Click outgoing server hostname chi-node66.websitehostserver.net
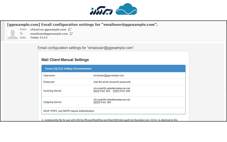This screenshot has width=227, height=142. [x=112, y=99]
